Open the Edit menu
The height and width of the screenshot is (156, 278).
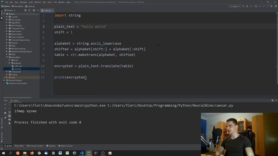(x=11, y=2)
